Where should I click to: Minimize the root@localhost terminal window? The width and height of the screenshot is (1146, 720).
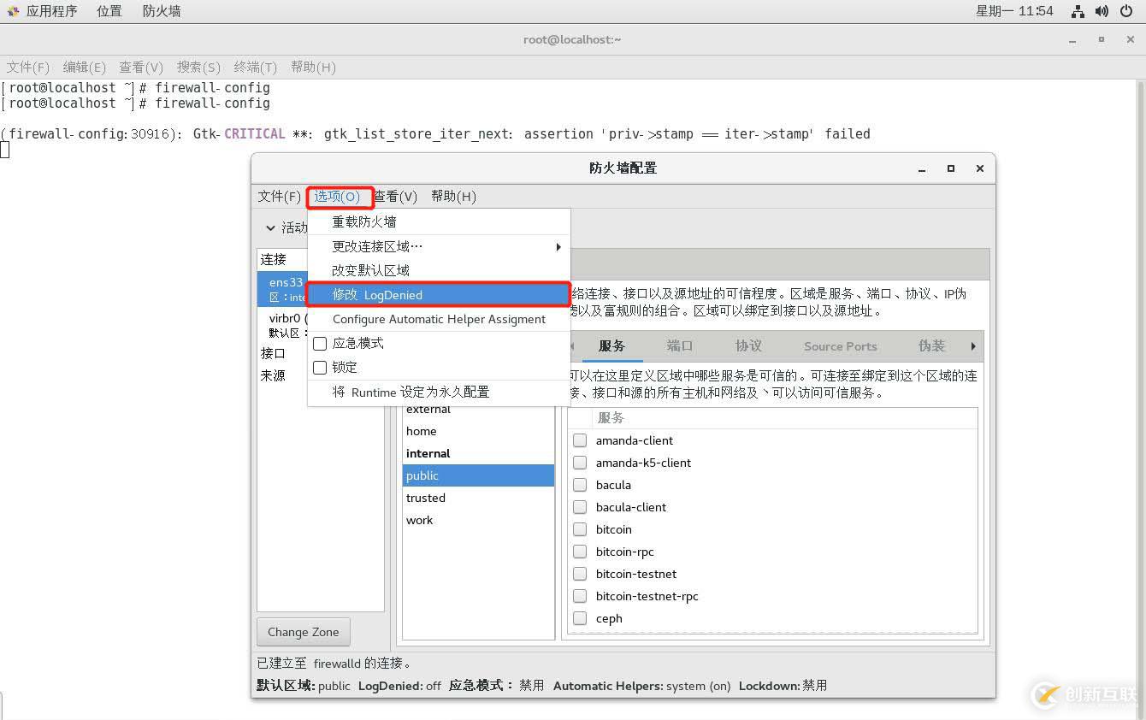[1072, 40]
